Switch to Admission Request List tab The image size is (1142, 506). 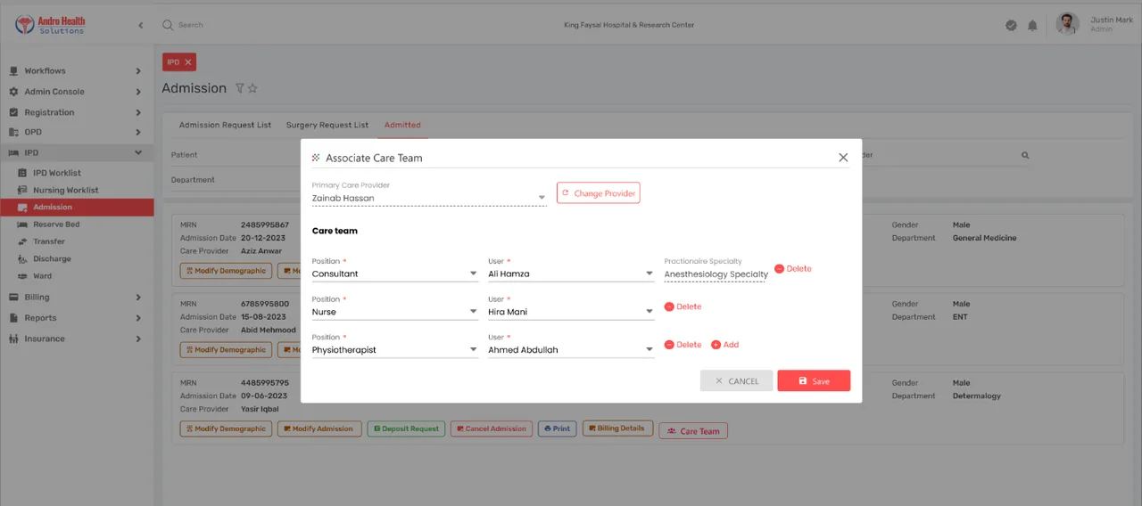coord(225,125)
